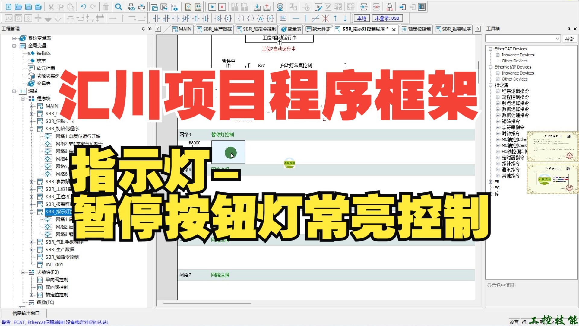Select 网络1 总复位运行开始 in tree

[78, 136]
